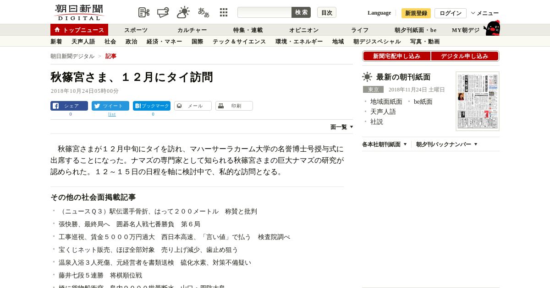The width and height of the screenshot is (550, 288).
Task: Open article 駅伝選手骨折、はって200メートル
Action: (x=158, y=211)
